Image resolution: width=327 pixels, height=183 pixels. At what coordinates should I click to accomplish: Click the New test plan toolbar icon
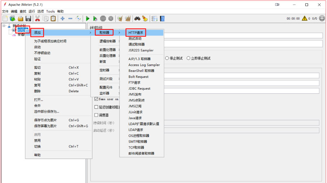point(5,18)
